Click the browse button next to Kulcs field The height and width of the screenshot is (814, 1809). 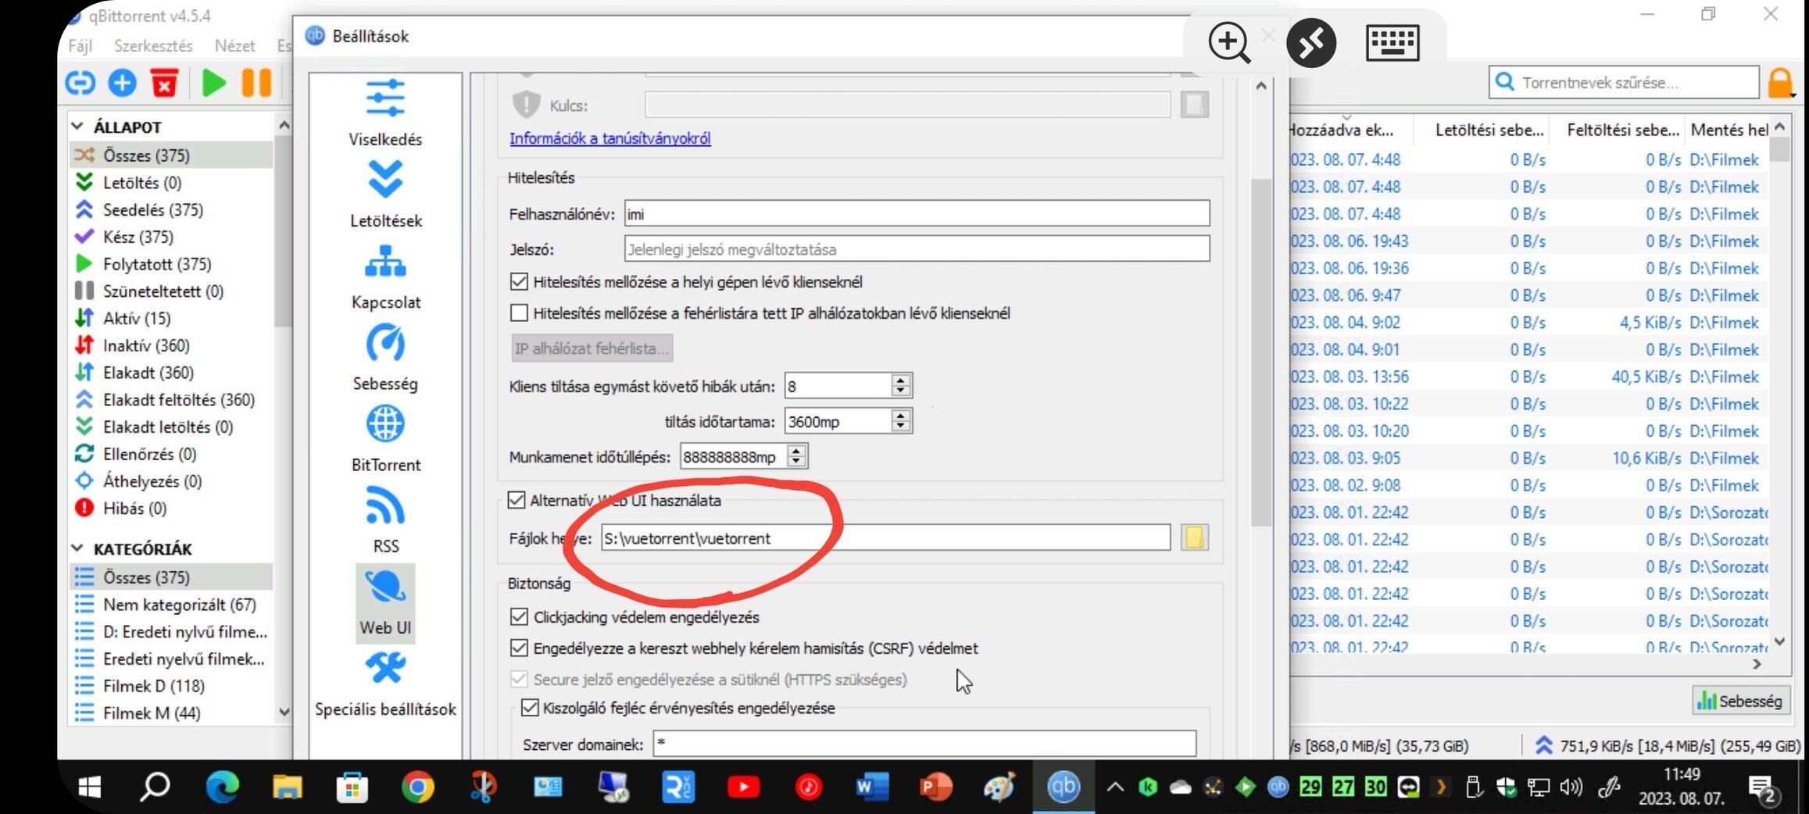1194,105
